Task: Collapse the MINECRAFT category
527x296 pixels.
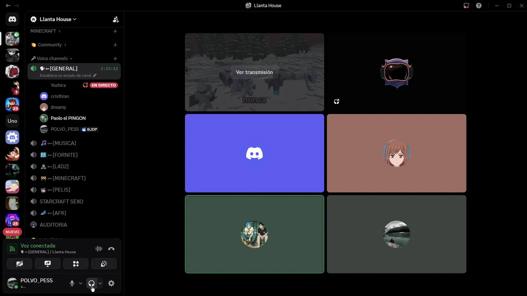Action: (x=45, y=31)
